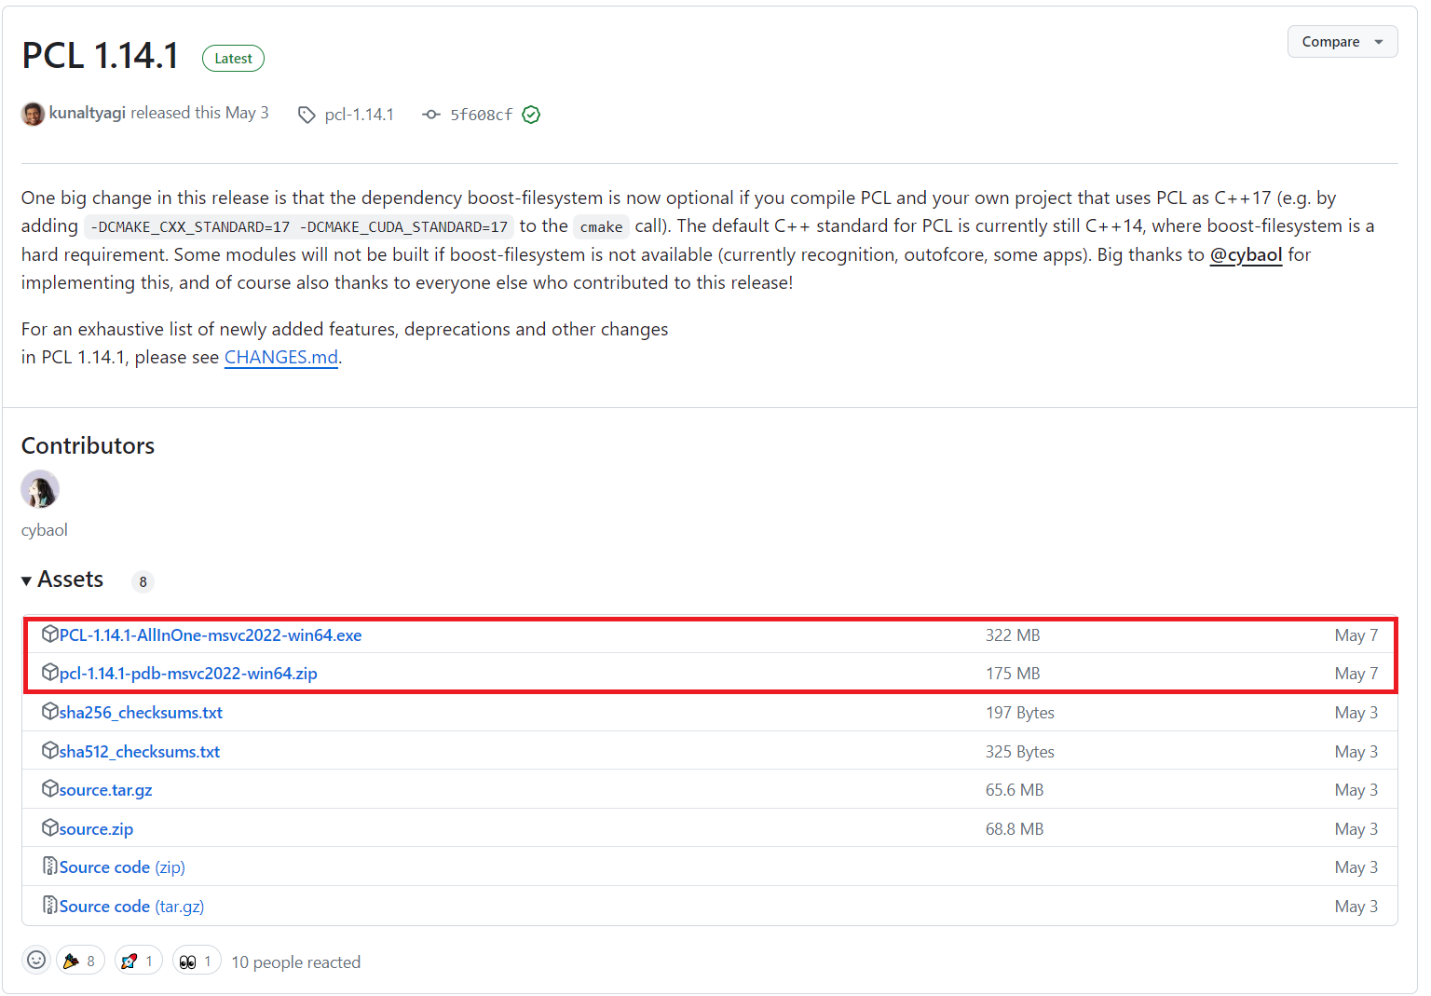Click package icon beside source.zip

pyautogui.click(x=50, y=827)
